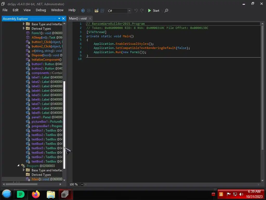This screenshot has height=200, width=266.
Task: Open the Debug menu
Action: pos(41,10)
